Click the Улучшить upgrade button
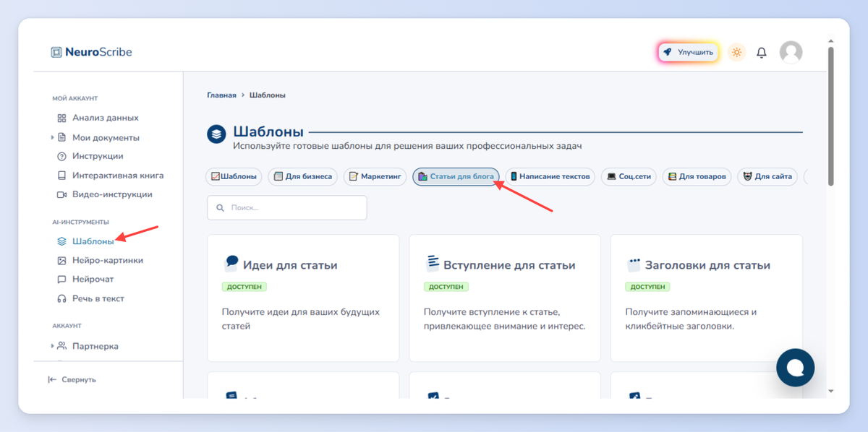The height and width of the screenshot is (432, 868). pos(689,52)
